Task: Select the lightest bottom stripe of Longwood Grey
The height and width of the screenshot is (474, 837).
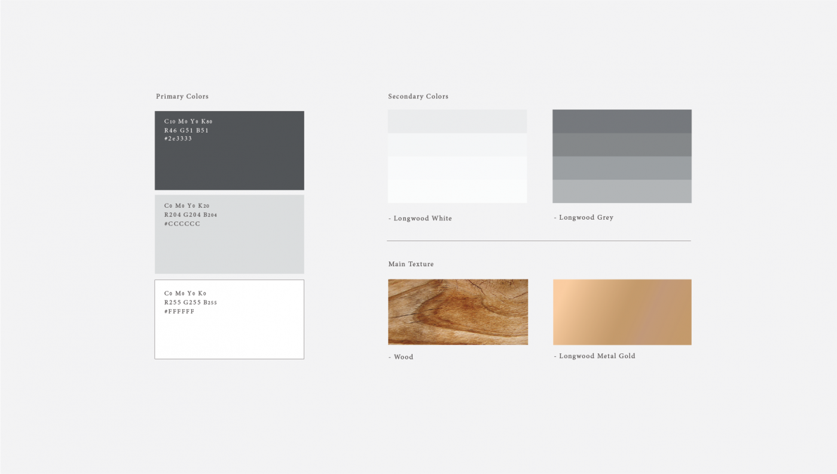Action: click(x=622, y=192)
